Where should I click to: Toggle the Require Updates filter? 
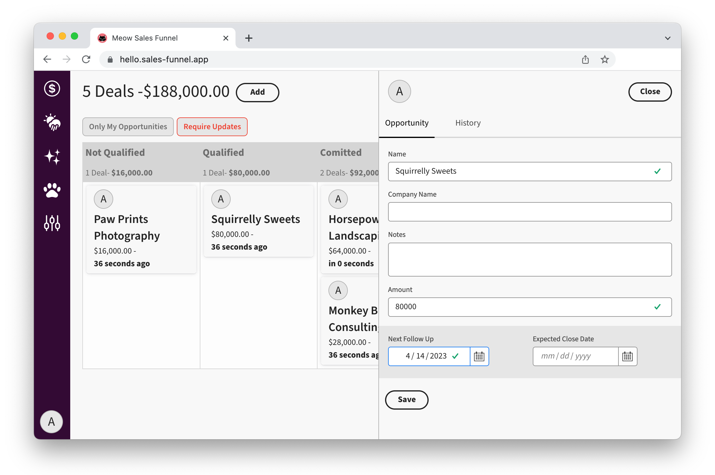click(212, 127)
